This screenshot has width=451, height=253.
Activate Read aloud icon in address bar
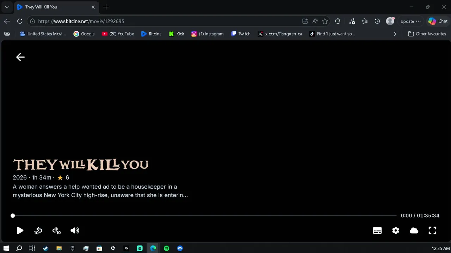[315, 21]
